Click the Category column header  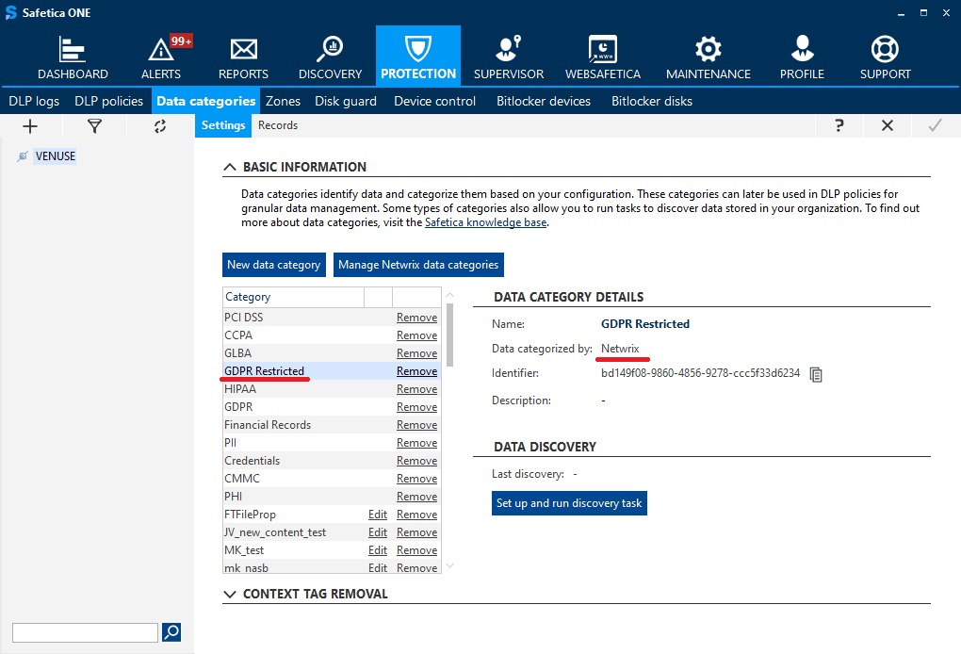[x=293, y=297]
